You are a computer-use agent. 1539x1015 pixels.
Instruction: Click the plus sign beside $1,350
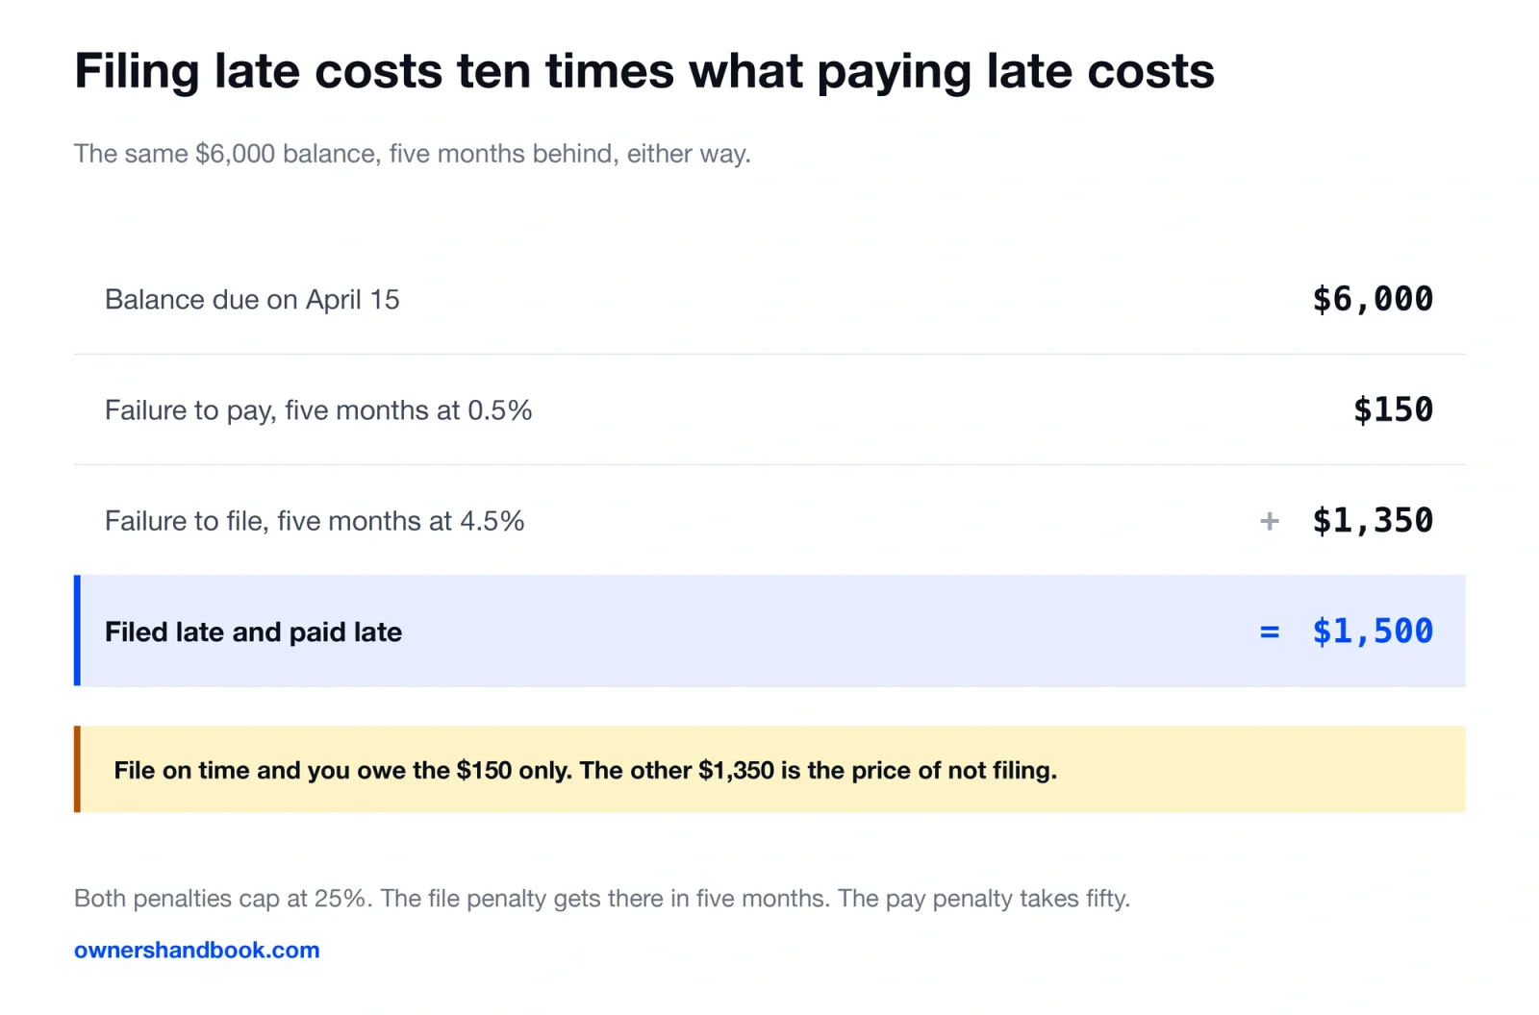(x=1270, y=521)
